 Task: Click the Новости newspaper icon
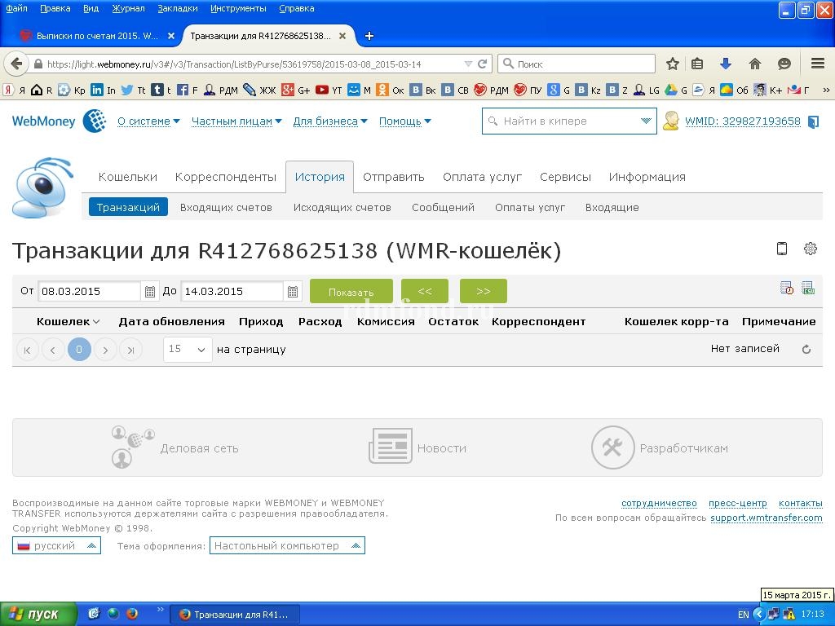coord(391,446)
